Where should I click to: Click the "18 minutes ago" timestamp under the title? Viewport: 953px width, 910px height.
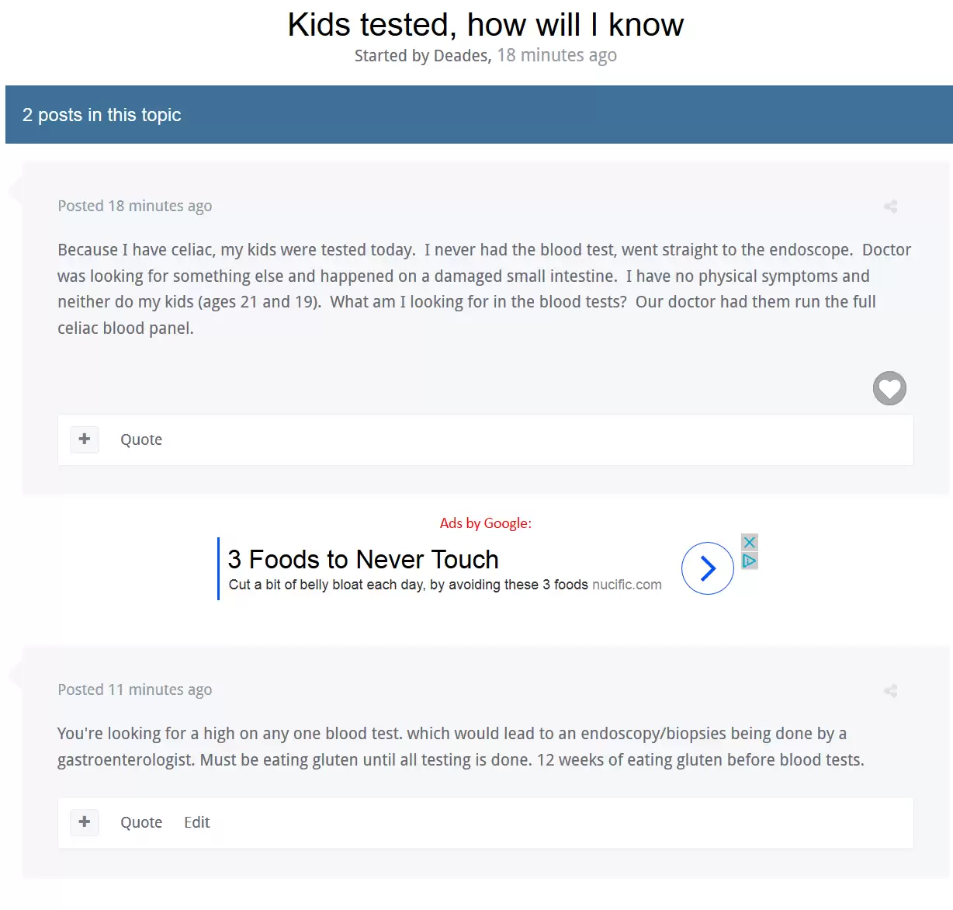(556, 56)
